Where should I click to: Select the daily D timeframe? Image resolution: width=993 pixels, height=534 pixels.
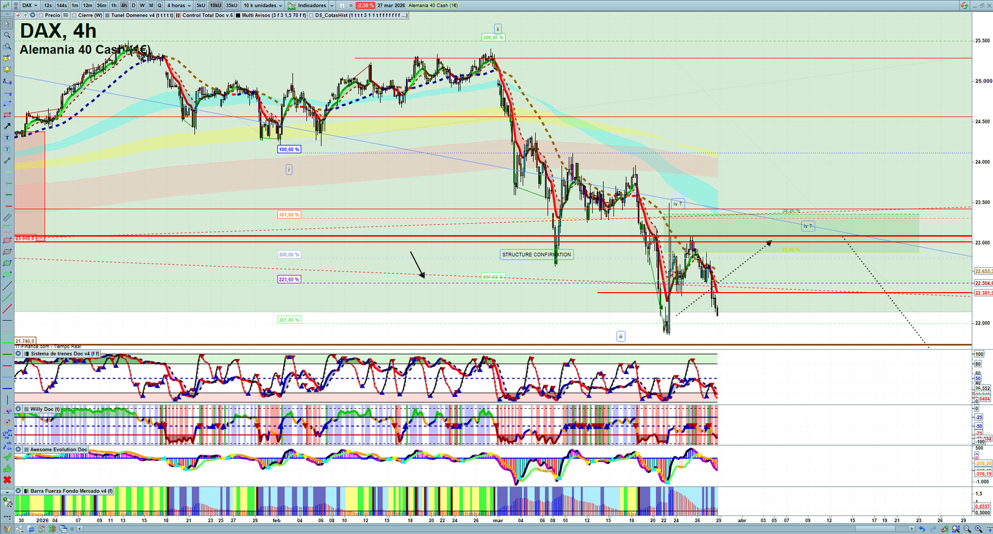click(x=133, y=6)
